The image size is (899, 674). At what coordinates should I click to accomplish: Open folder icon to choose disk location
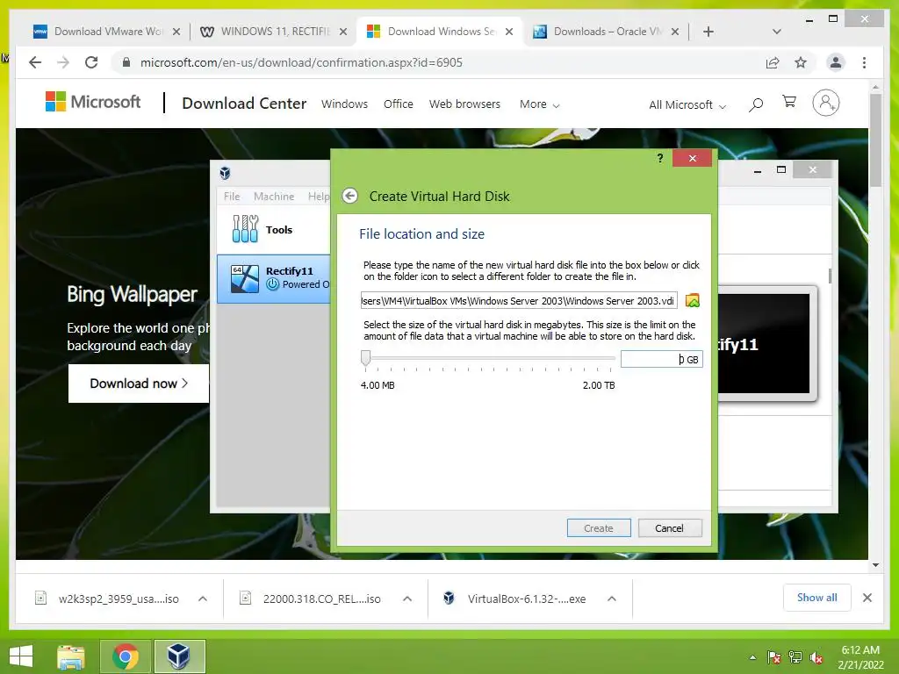tap(693, 301)
